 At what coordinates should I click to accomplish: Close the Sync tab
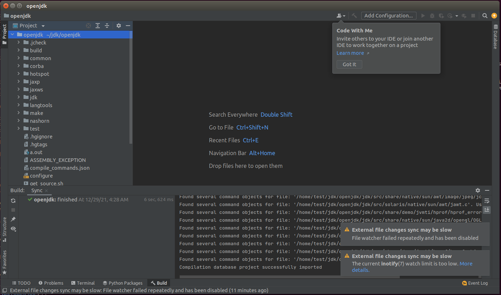(46, 191)
